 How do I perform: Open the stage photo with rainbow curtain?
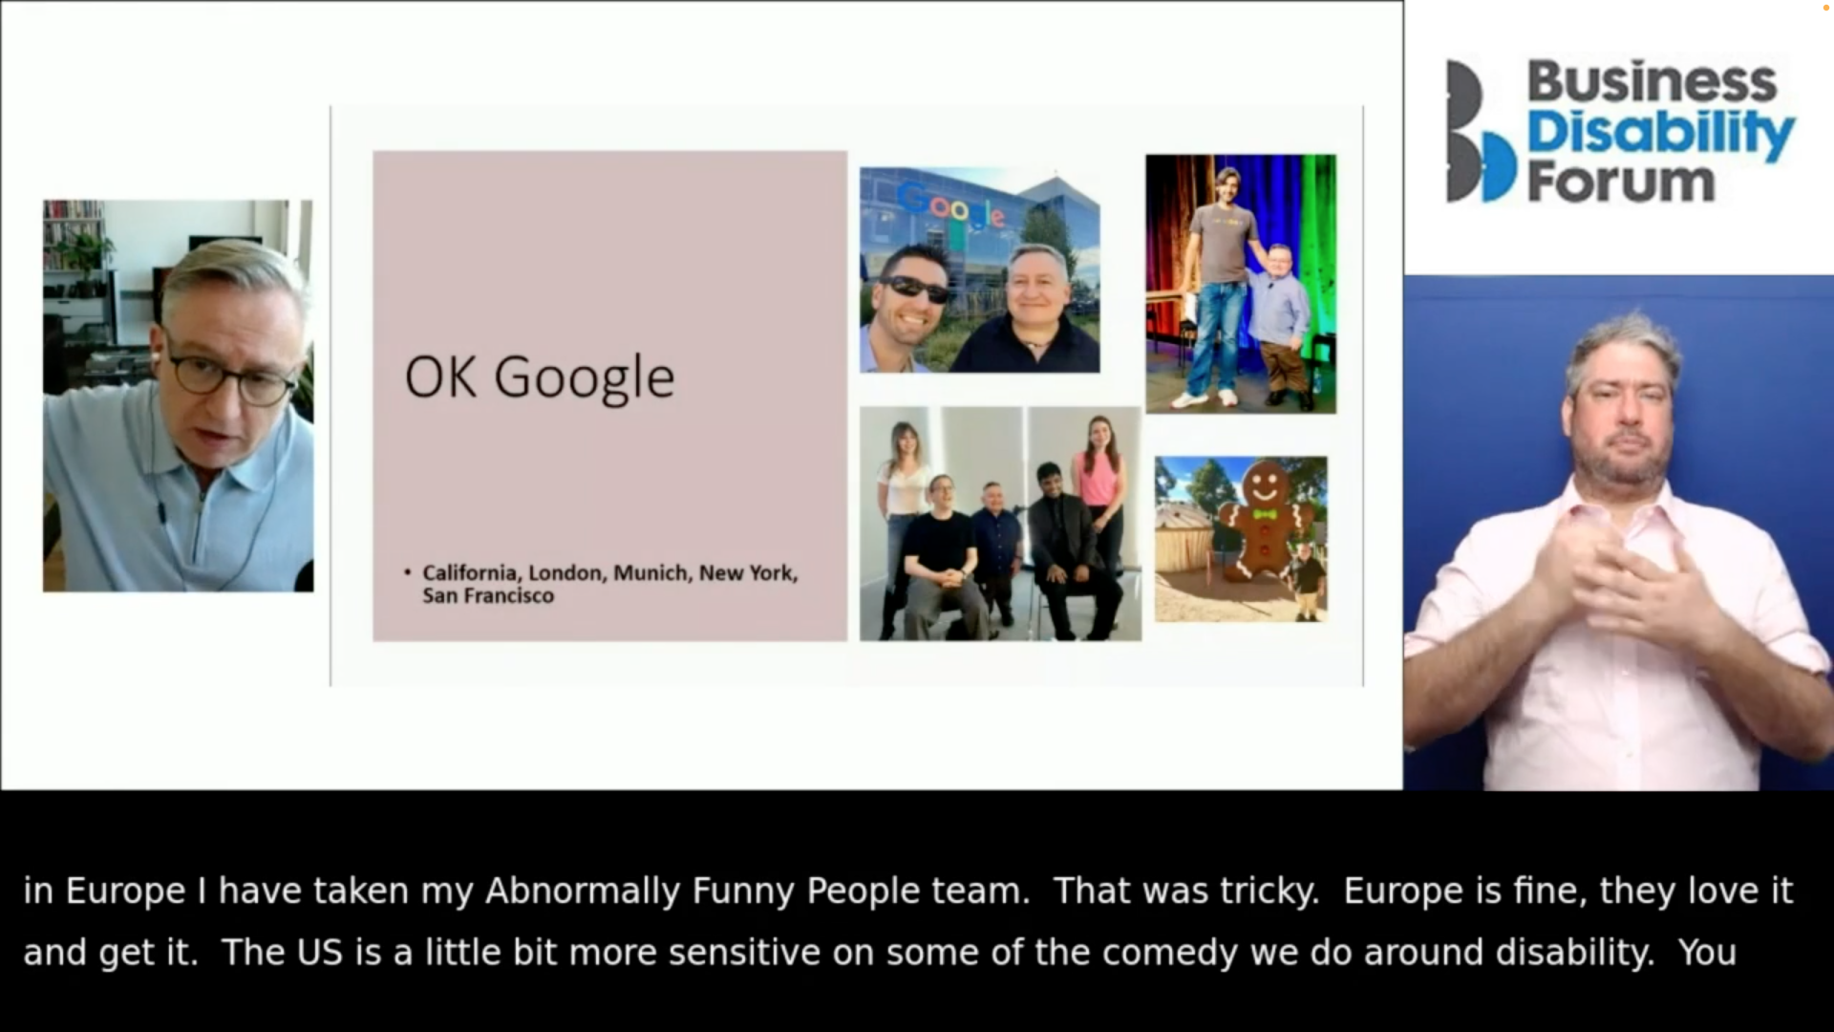1241,284
